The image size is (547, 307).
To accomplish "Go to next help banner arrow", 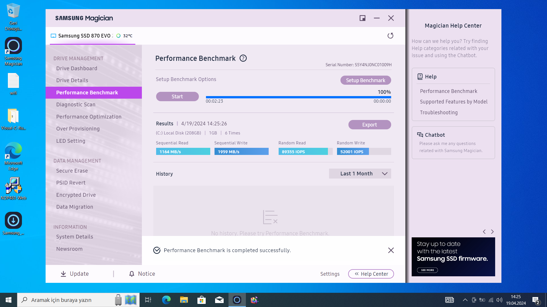I will click(x=492, y=232).
